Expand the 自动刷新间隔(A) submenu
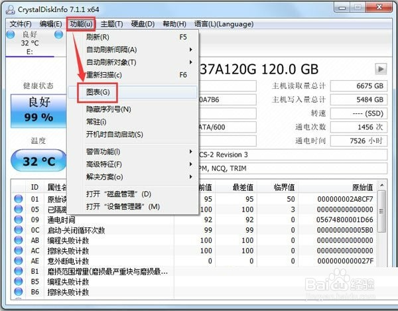 pyautogui.click(x=133, y=50)
